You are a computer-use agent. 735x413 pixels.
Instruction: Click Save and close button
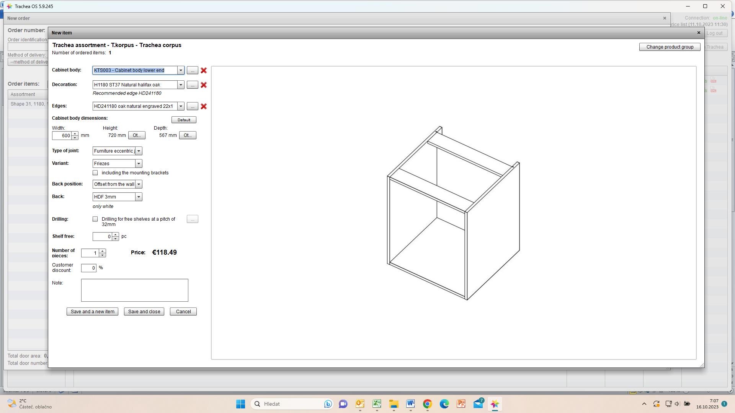144,312
